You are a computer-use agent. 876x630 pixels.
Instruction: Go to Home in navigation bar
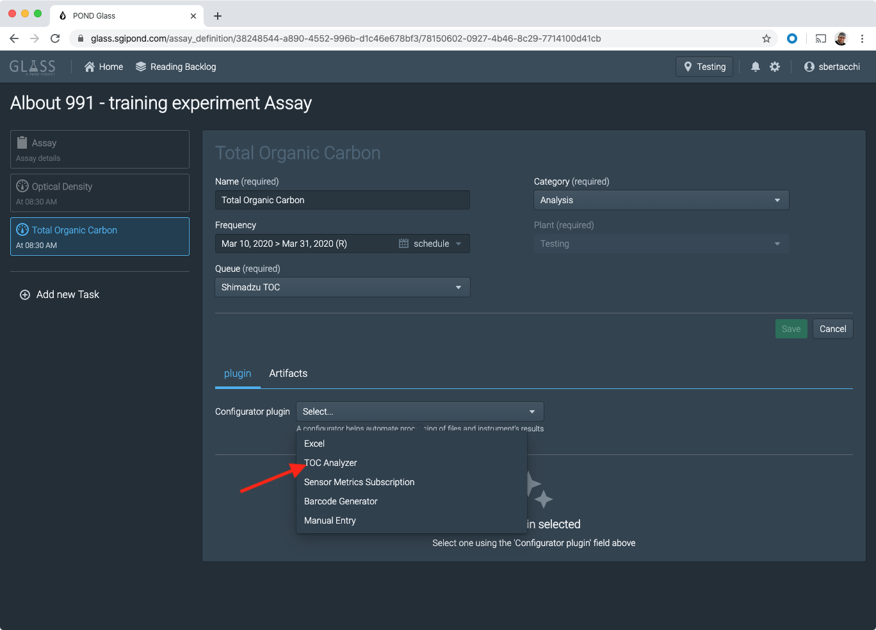(x=104, y=67)
